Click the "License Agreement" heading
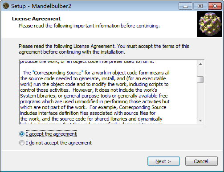Screen dimensions: 224x172 [x=36, y=19]
